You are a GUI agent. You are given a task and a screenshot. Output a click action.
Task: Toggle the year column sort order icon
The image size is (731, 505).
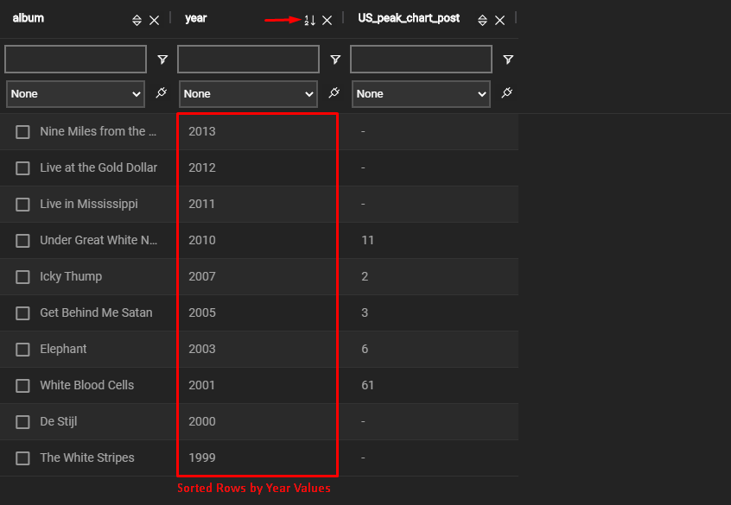click(309, 21)
